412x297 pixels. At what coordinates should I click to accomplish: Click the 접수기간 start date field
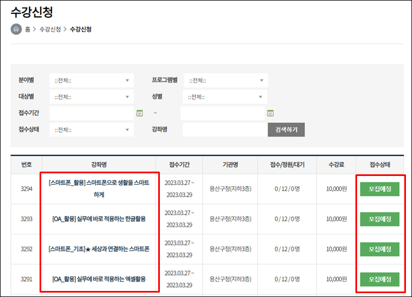[x=91, y=113]
